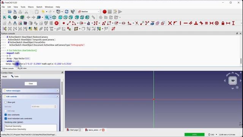Select Construction Geometry in rendering order
This screenshot has width=243, height=137.
16,129
